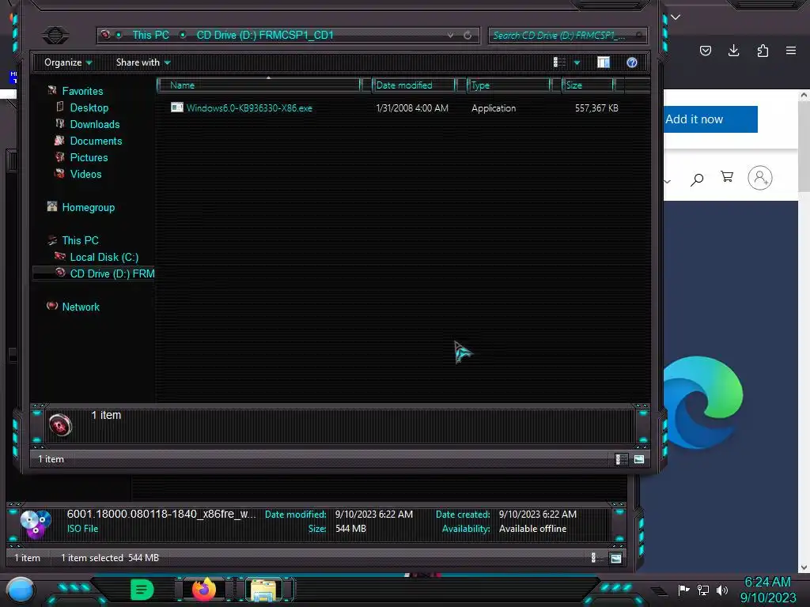The height and width of the screenshot is (607, 810).
Task: Open browser search magnifier icon
Action: click(x=697, y=179)
